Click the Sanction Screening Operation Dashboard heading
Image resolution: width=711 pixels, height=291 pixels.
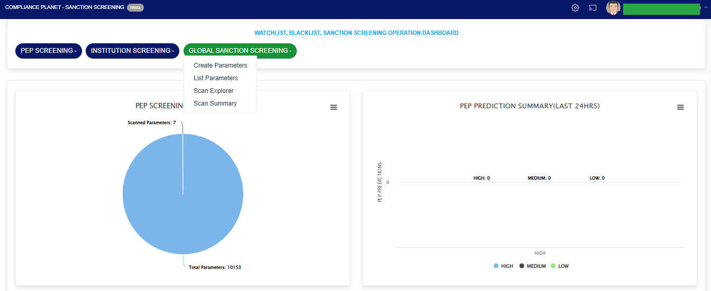click(356, 33)
